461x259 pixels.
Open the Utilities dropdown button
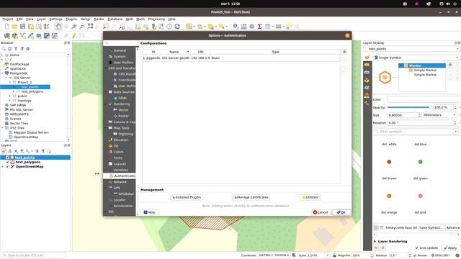click(310, 197)
